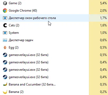This screenshot has width=108, height=95.
Task: Select the Game (2) process name
Action: [15, 3]
